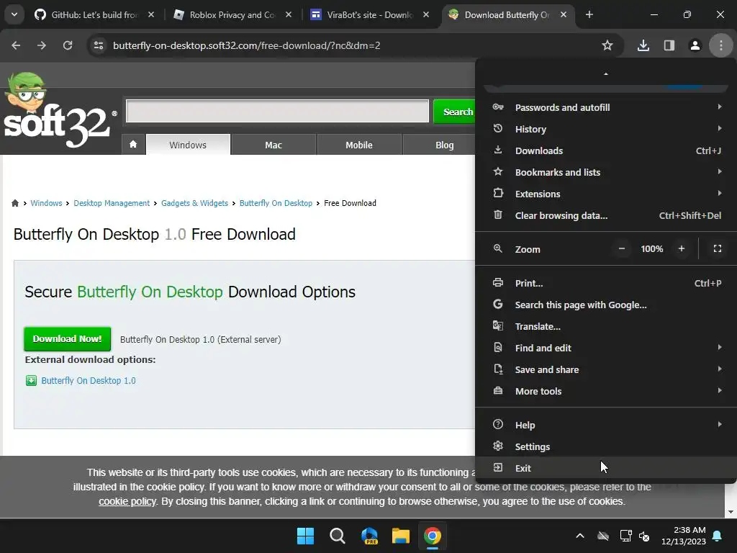
Task: Expand the More tools submenu
Action: click(606, 391)
